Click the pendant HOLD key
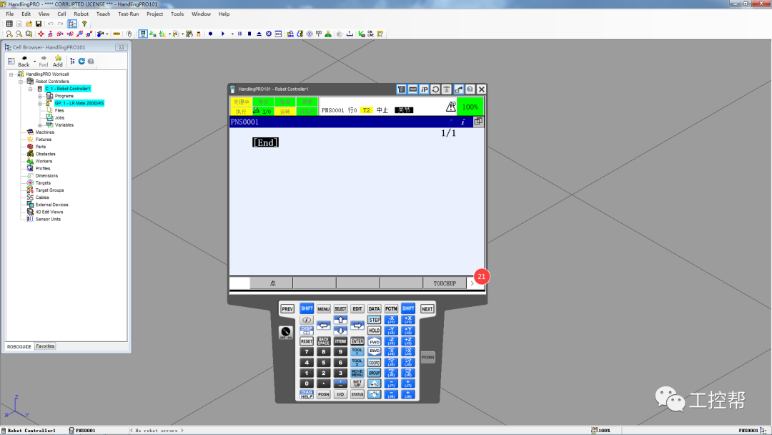772x435 pixels. pos(374,331)
